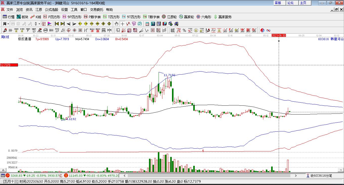Viewport: 344px width, 185px height.
Task: Open the T四方形 tool
Action: [x=111, y=17]
